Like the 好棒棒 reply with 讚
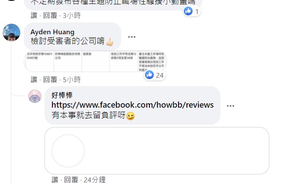Screen dimensions: 283x185 (55, 180)
